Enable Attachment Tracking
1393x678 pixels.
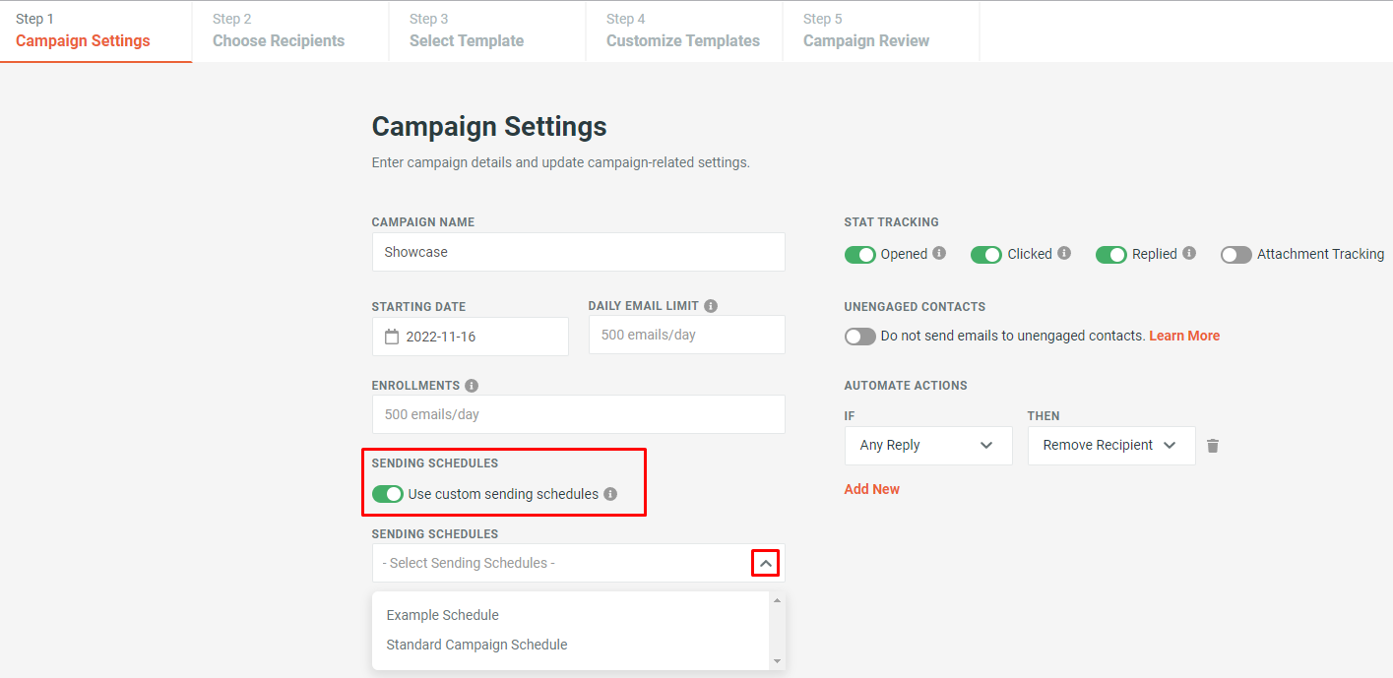click(1235, 254)
